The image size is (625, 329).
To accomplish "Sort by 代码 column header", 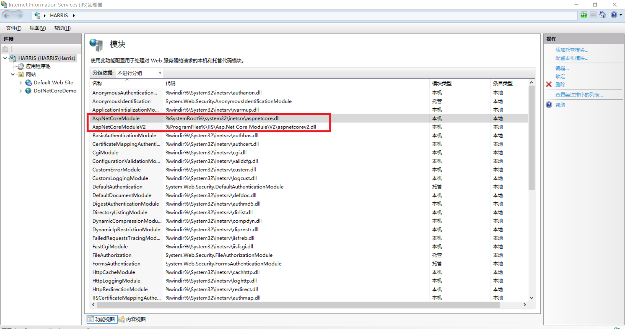I will tap(296, 83).
